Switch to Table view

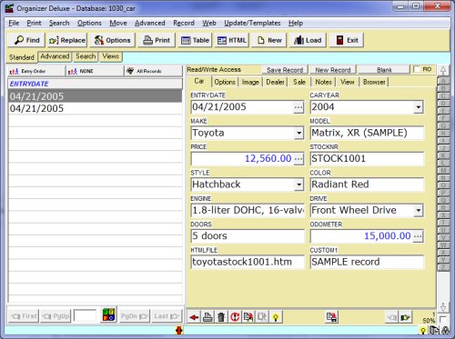pos(195,40)
